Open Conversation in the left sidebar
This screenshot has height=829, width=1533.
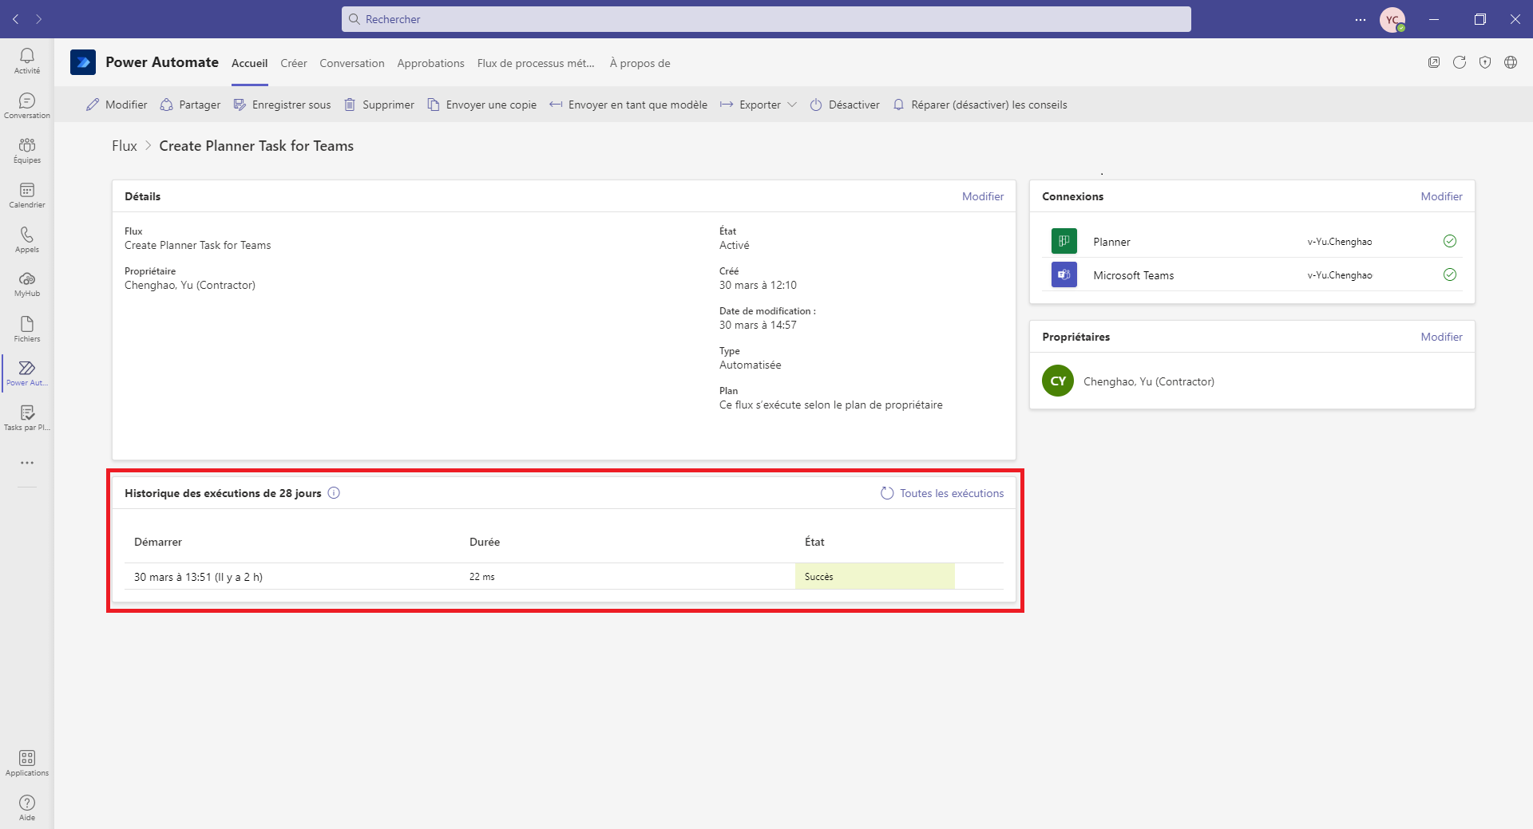coord(27,105)
